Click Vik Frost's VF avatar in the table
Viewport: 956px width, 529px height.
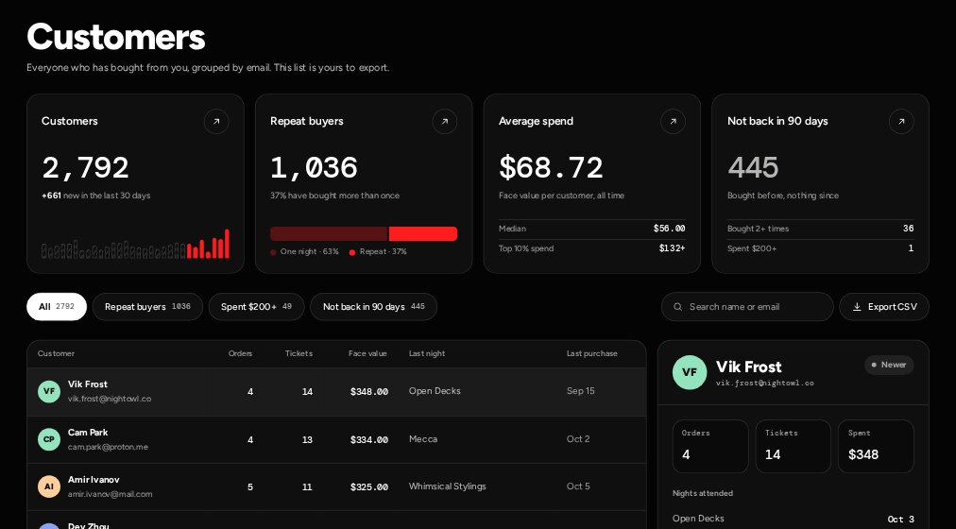coord(49,391)
